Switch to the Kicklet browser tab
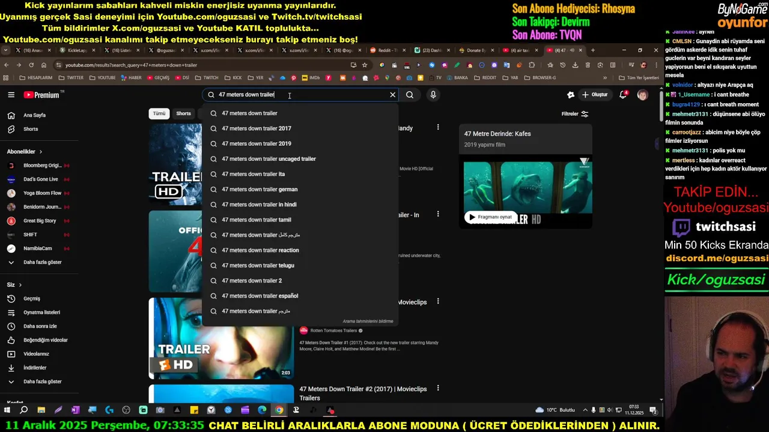Image resolution: width=769 pixels, height=432 pixels. [x=77, y=50]
